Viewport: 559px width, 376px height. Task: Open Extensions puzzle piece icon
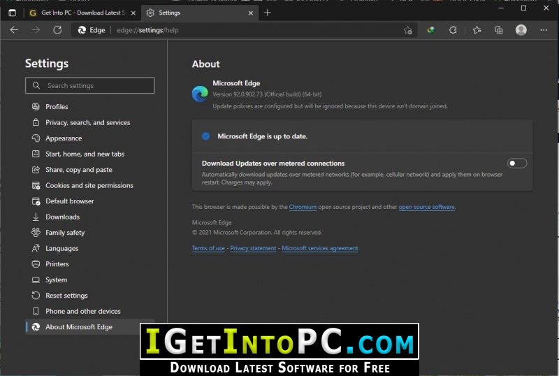453,30
